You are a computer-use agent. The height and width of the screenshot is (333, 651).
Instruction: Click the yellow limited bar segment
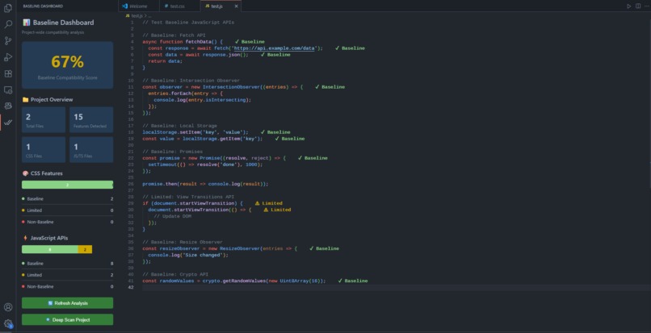point(85,249)
